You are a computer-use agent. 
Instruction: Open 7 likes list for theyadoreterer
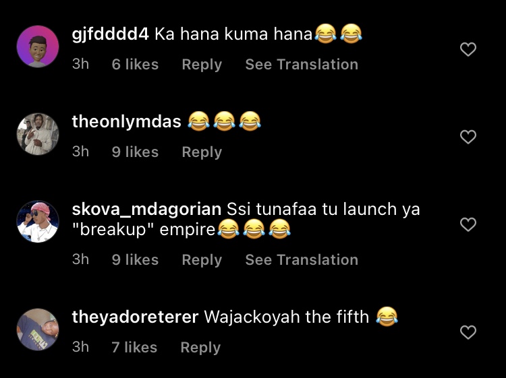134,348
